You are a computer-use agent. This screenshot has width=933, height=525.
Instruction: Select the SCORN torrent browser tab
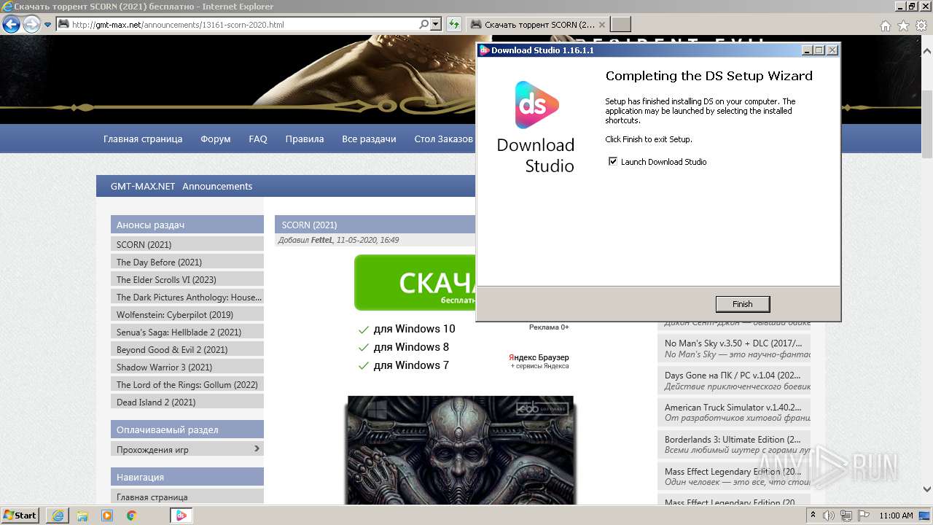coord(537,24)
